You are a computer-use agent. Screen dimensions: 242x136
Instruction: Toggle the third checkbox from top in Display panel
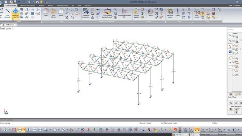click(x=234, y=45)
